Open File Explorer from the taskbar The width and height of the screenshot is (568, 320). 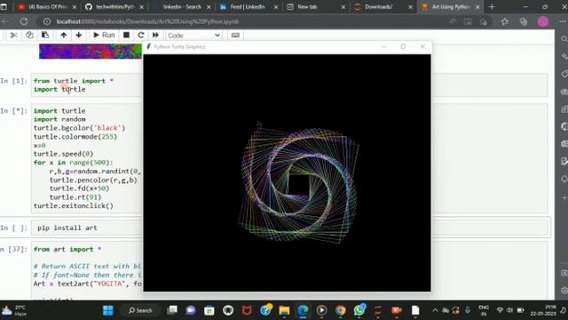pos(284,310)
